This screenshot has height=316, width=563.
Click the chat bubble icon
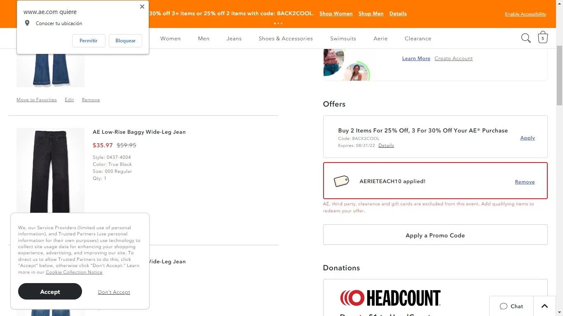point(503,306)
